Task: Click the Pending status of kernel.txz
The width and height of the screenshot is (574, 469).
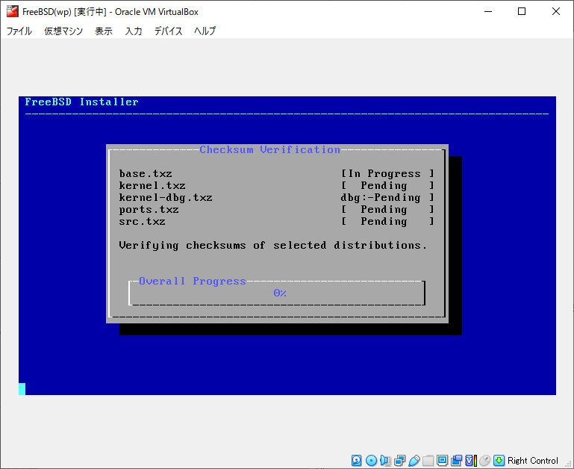Action: 387,185
